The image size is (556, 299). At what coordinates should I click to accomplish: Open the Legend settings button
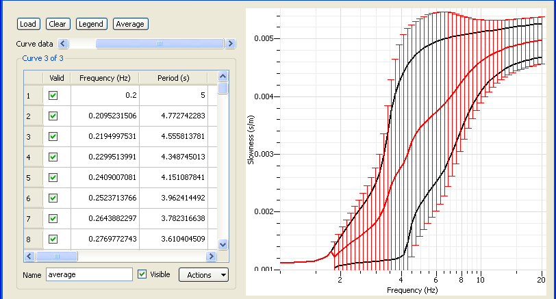click(91, 24)
